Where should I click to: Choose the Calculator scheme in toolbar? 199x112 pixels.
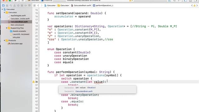click(34, 1)
